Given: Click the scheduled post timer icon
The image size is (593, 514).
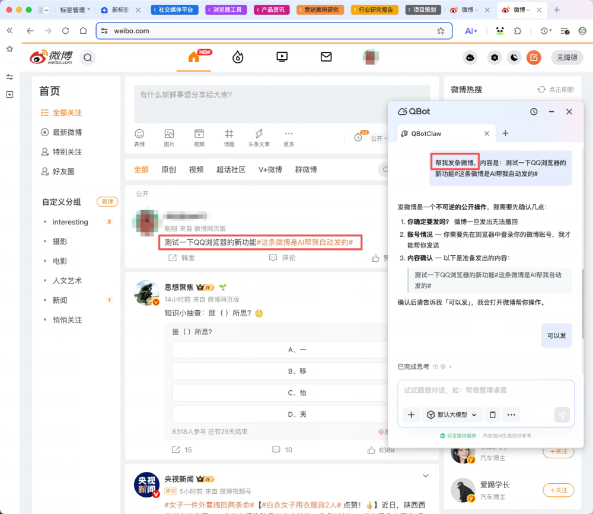Looking at the screenshot, I should pyautogui.click(x=358, y=137).
